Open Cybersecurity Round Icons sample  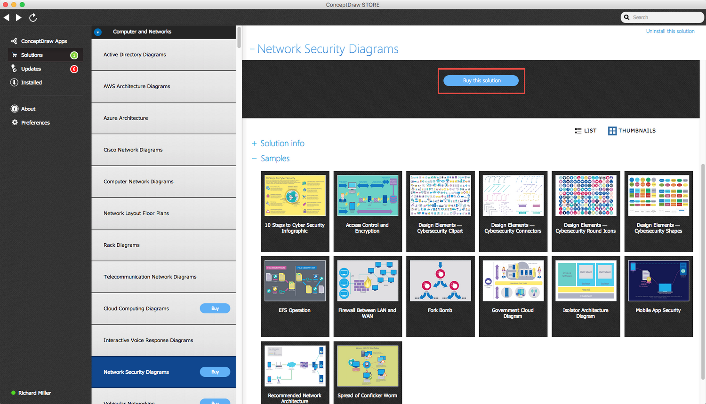[x=586, y=211]
